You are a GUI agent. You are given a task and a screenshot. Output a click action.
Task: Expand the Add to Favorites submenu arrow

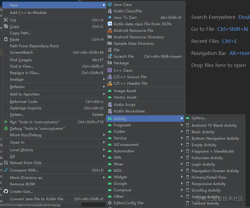coord(104,94)
